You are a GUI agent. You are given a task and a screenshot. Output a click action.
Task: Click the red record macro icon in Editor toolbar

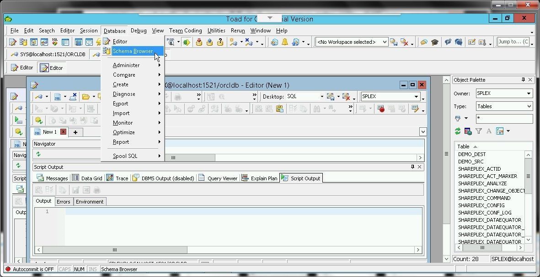380,109
